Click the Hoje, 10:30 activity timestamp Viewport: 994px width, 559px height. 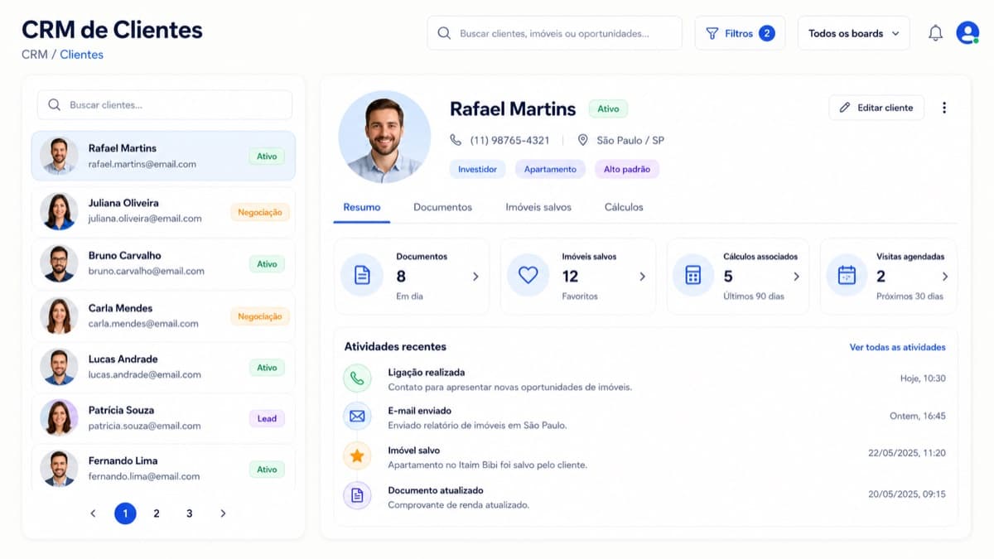(x=923, y=378)
